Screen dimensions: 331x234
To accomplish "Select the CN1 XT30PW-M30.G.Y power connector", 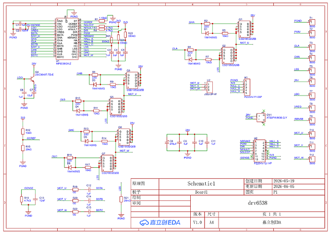I will coord(261,118).
